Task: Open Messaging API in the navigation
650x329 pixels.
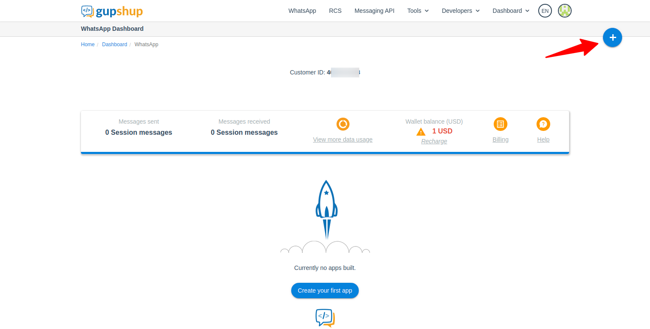Action: point(375,11)
